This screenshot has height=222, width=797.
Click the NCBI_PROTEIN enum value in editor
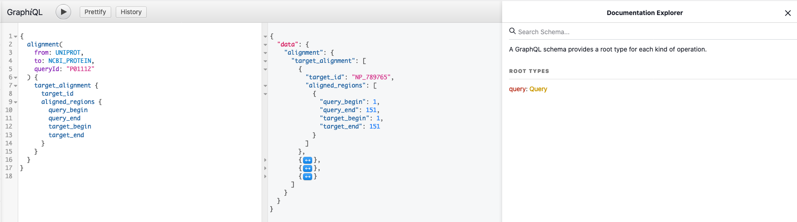click(70, 61)
